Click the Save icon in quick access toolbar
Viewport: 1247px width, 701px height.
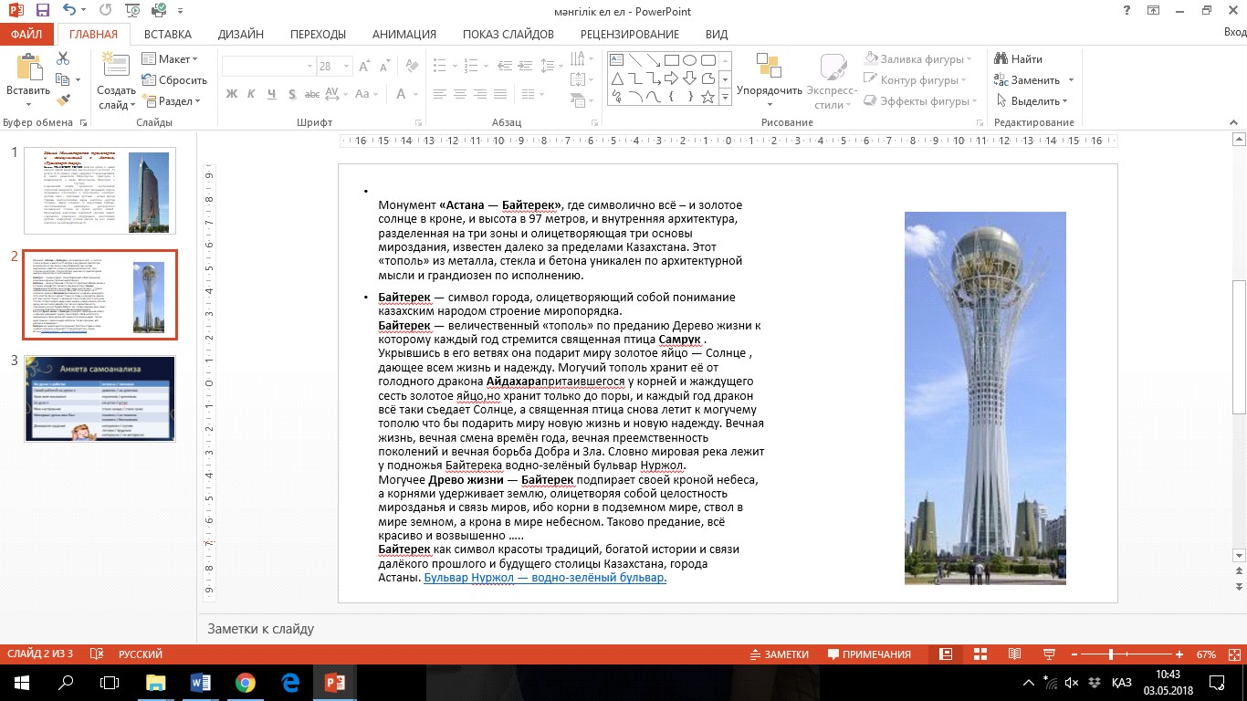pyautogui.click(x=42, y=11)
